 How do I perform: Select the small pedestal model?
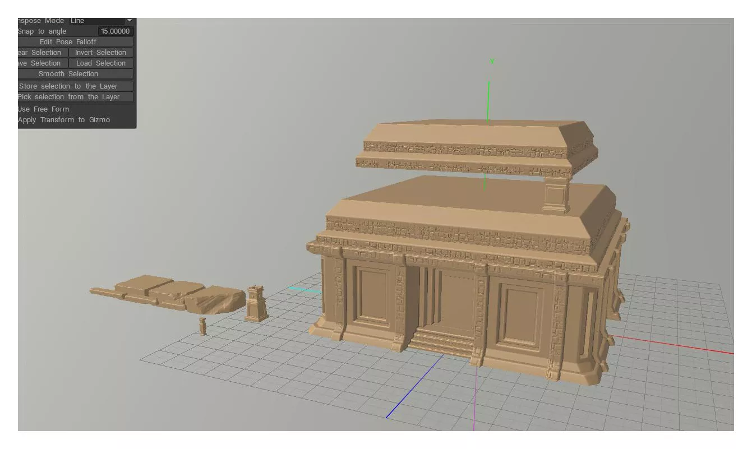pyautogui.click(x=256, y=303)
